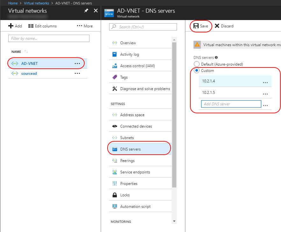
Task: Select the Custom radio button
Action: (x=197, y=70)
